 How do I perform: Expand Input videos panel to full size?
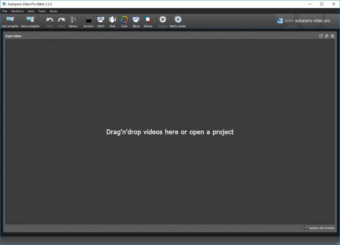327,36
